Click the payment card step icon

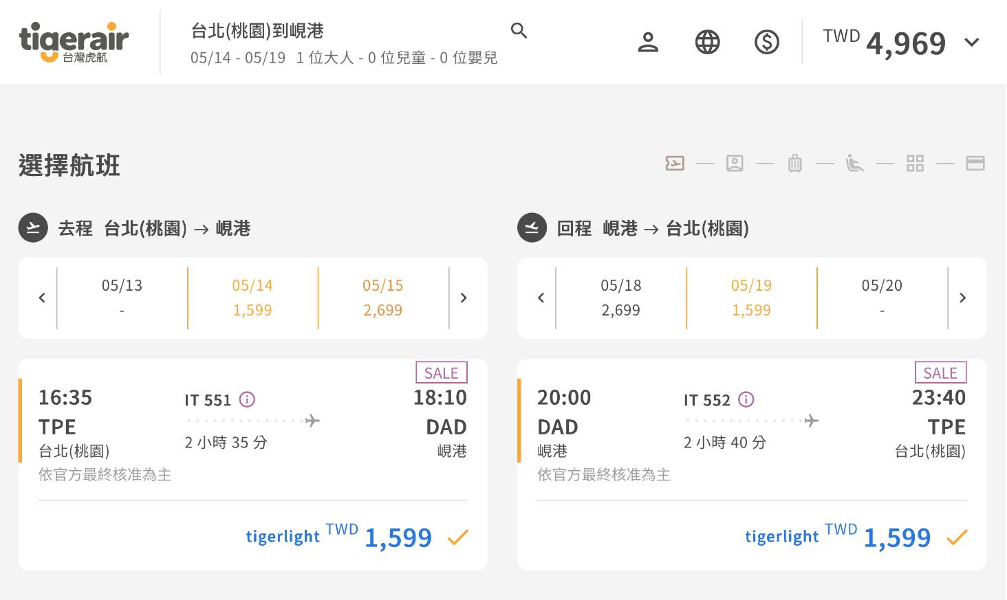click(x=975, y=164)
